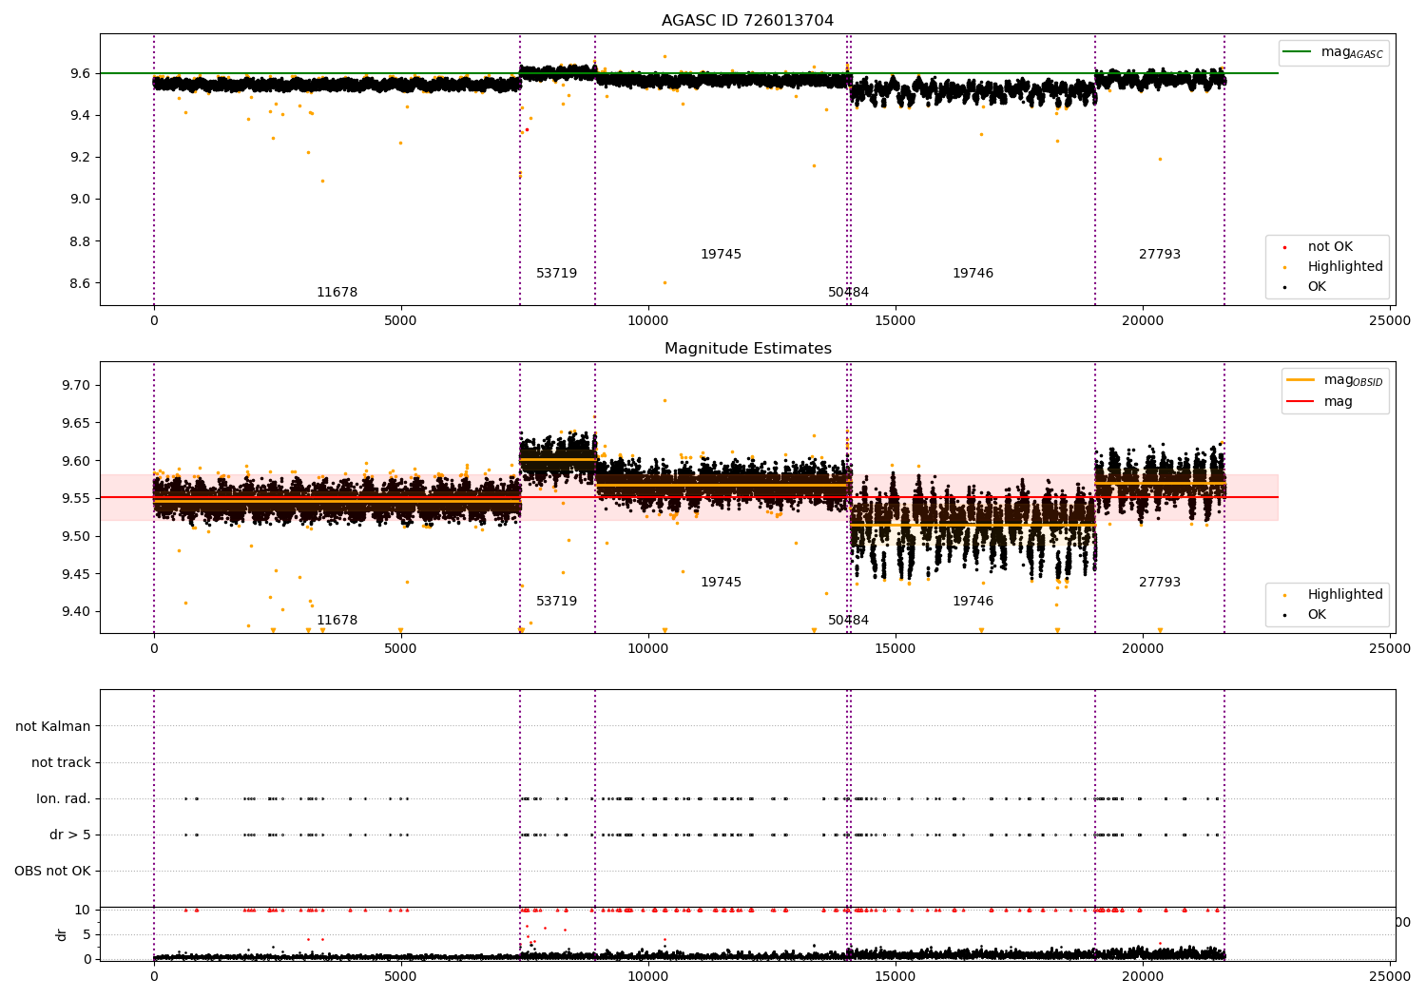Viewport: 1426px width, 998px height.
Task: Click the 'not track' axis label
Action: click(x=61, y=762)
